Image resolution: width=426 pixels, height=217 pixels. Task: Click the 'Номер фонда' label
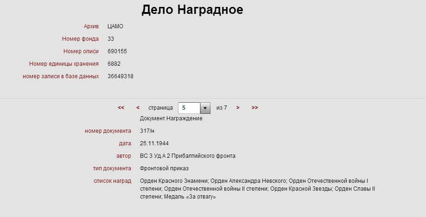click(81, 39)
